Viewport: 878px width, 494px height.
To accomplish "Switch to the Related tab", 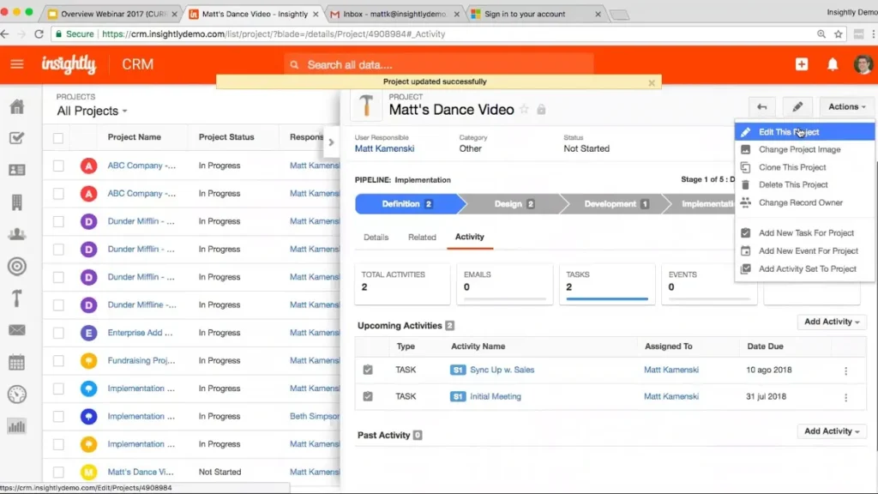I will tap(422, 237).
